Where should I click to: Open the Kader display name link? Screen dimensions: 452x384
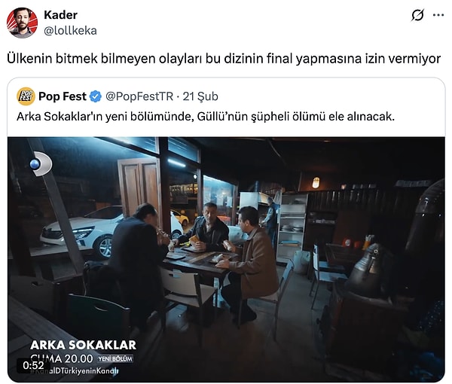tap(60, 15)
